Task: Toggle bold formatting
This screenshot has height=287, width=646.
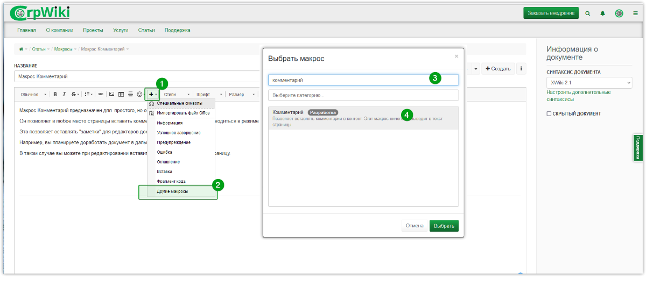Action: coord(55,94)
